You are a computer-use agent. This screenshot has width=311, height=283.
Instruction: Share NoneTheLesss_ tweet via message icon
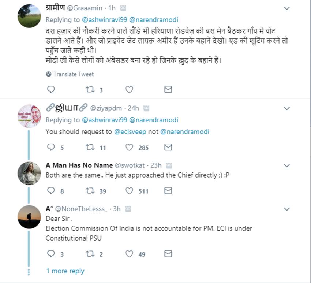[x=168, y=254]
